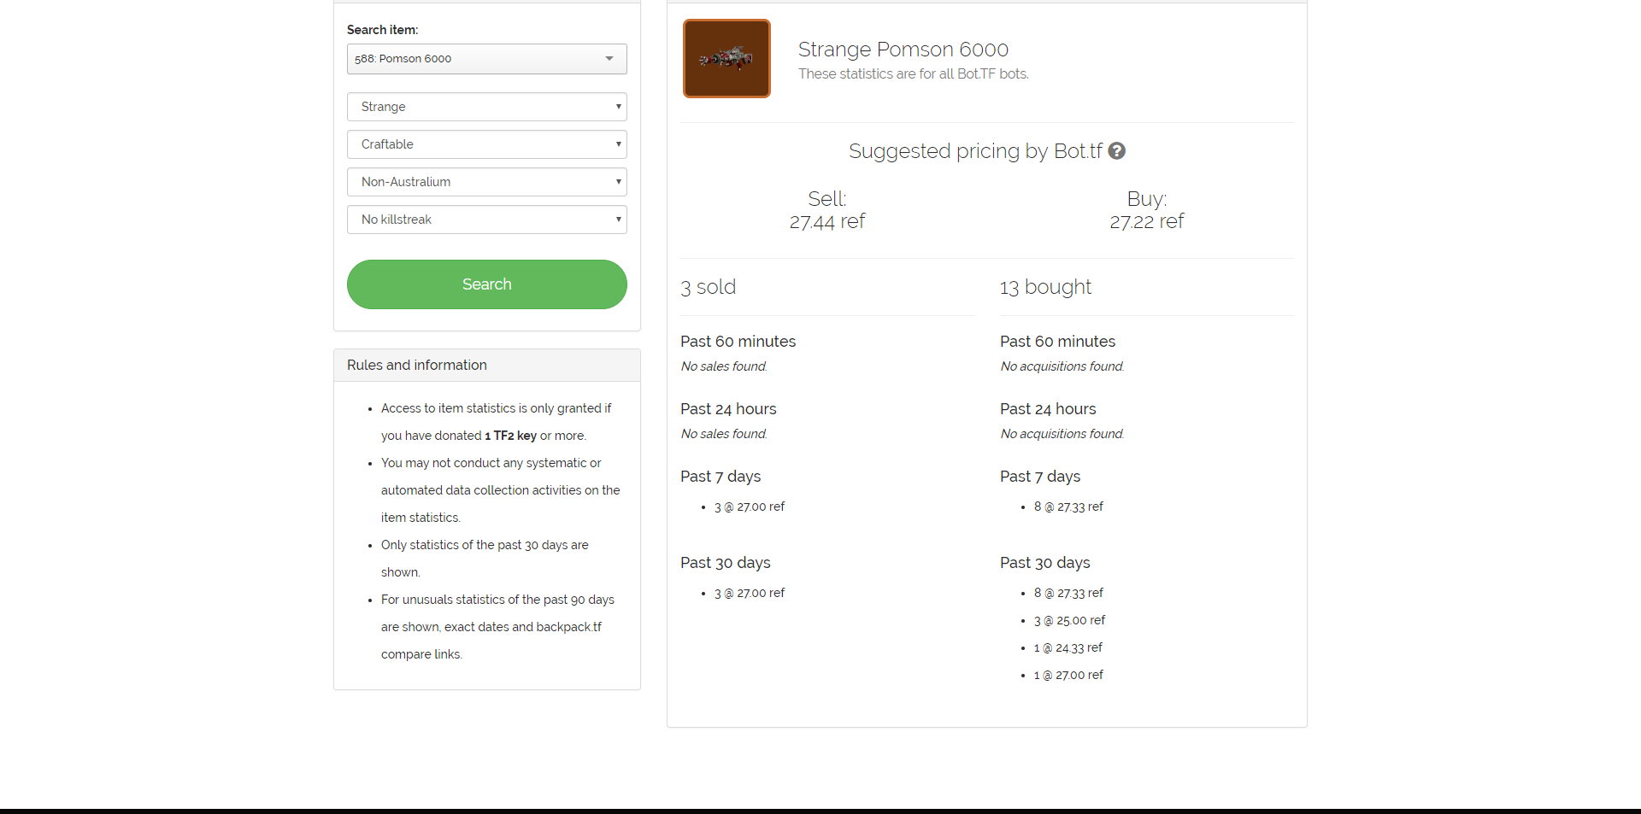Viewport: 1641px width, 814px height.
Task: Click the green Search button
Action: (x=487, y=284)
